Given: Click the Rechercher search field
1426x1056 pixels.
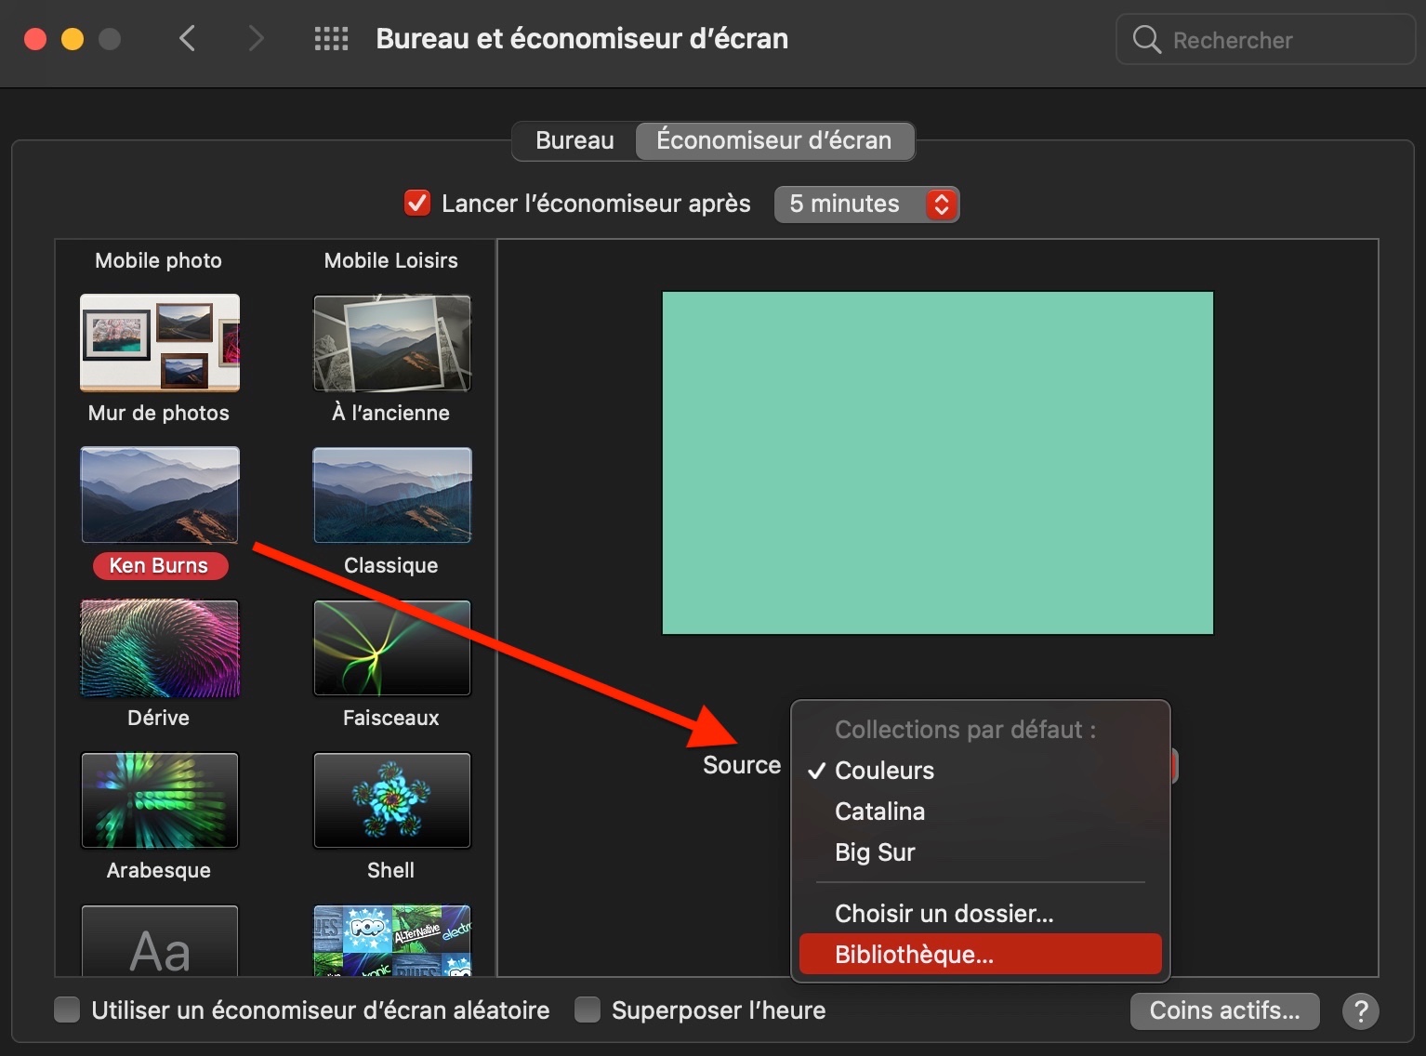Looking at the screenshot, I should pos(1265,40).
